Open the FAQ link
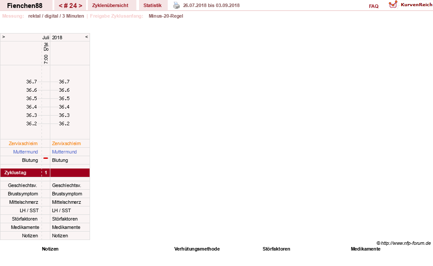The height and width of the screenshot is (266, 433). point(373,6)
